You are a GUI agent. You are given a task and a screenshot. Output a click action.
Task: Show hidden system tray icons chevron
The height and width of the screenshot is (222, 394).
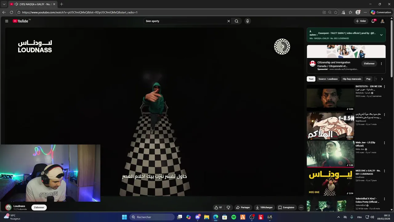click(x=339, y=217)
